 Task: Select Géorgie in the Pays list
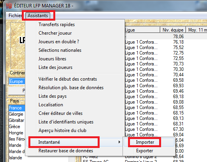click(16, 114)
